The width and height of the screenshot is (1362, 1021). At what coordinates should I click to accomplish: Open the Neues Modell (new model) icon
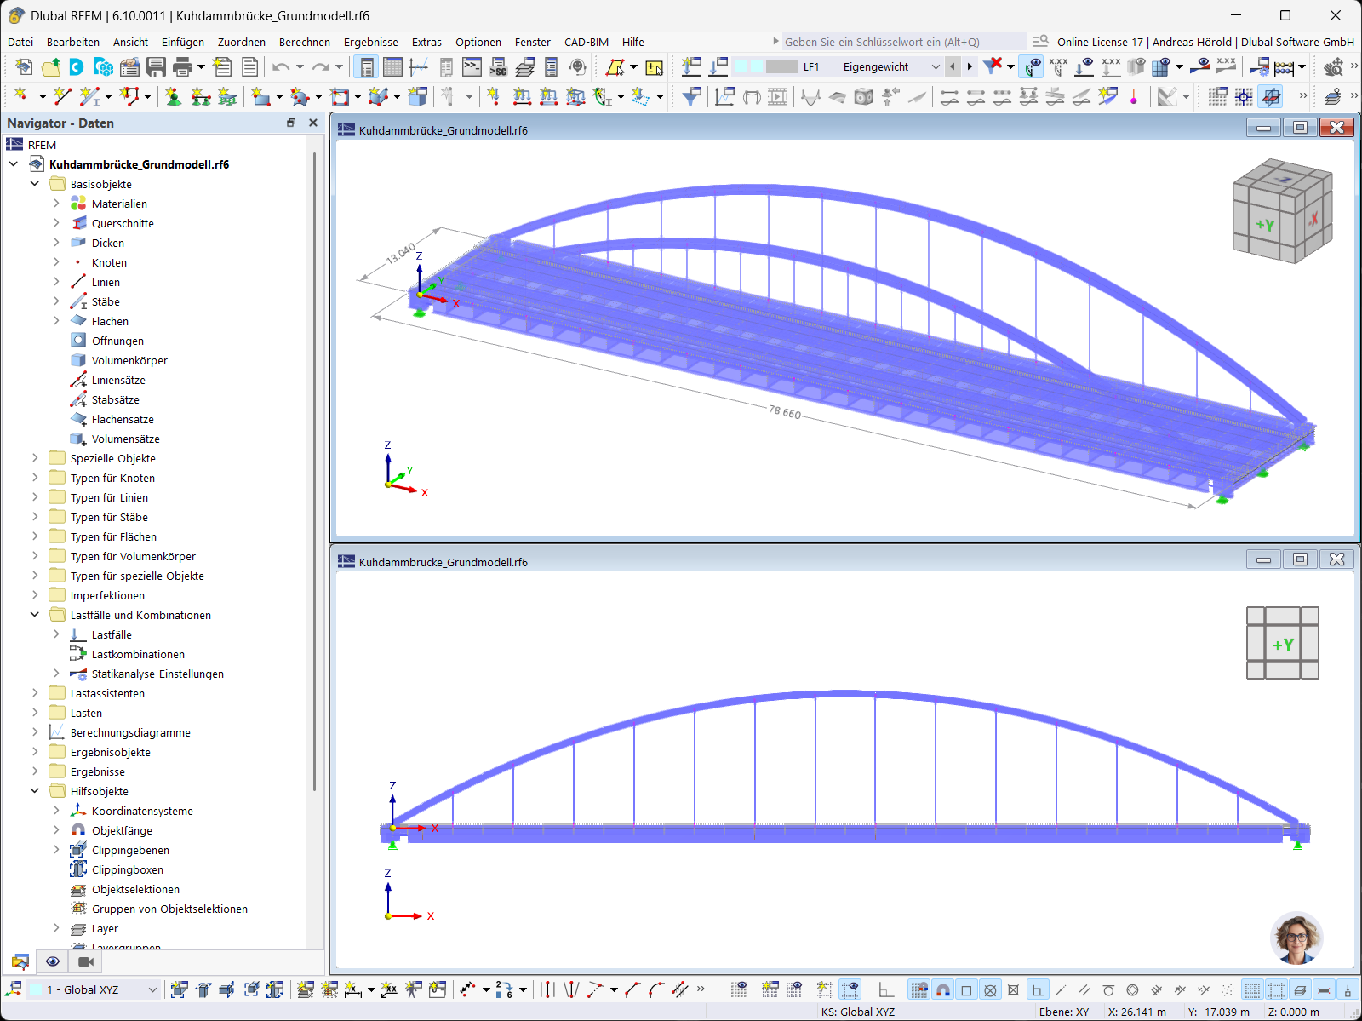(24, 66)
